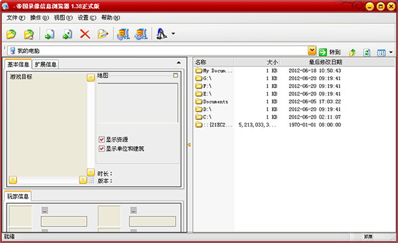The width and height of the screenshot is (398, 243).
Task: Select the G:\ drive folder
Action: click(x=204, y=78)
